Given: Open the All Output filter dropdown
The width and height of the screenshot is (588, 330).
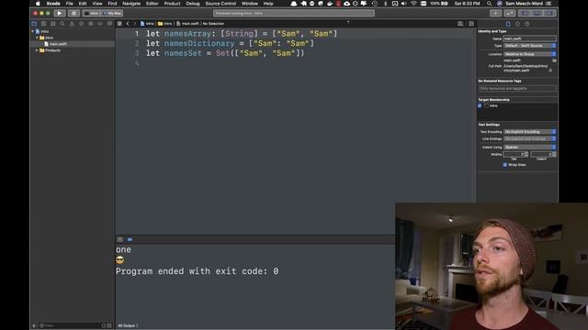Looking at the screenshot, I should pyautogui.click(x=129, y=325).
